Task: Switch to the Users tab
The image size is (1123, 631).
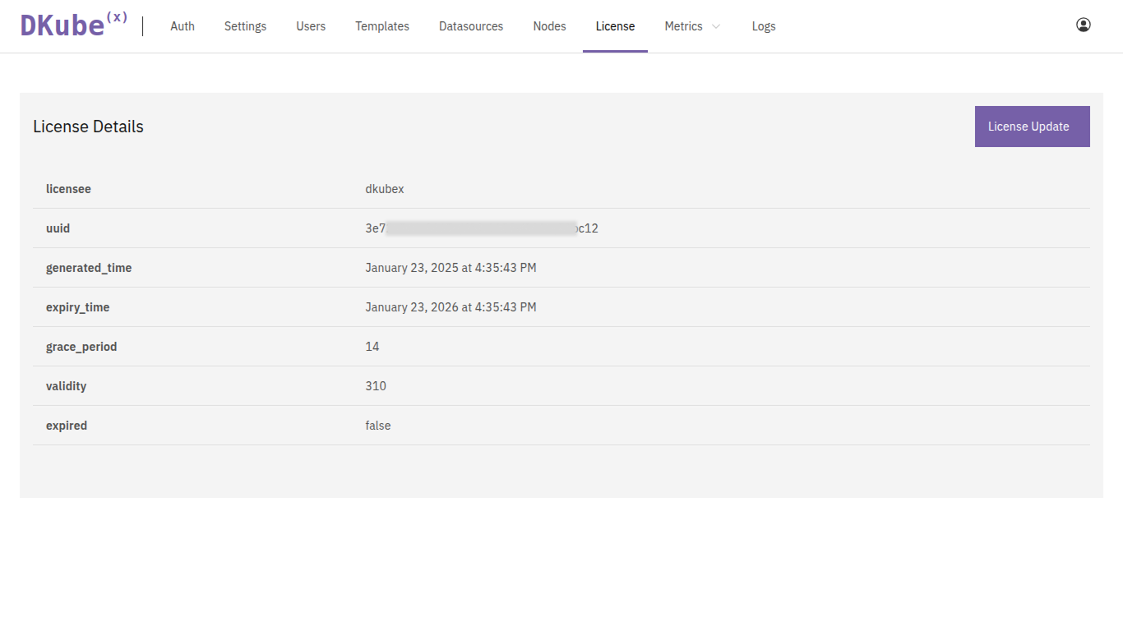Action: (311, 26)
